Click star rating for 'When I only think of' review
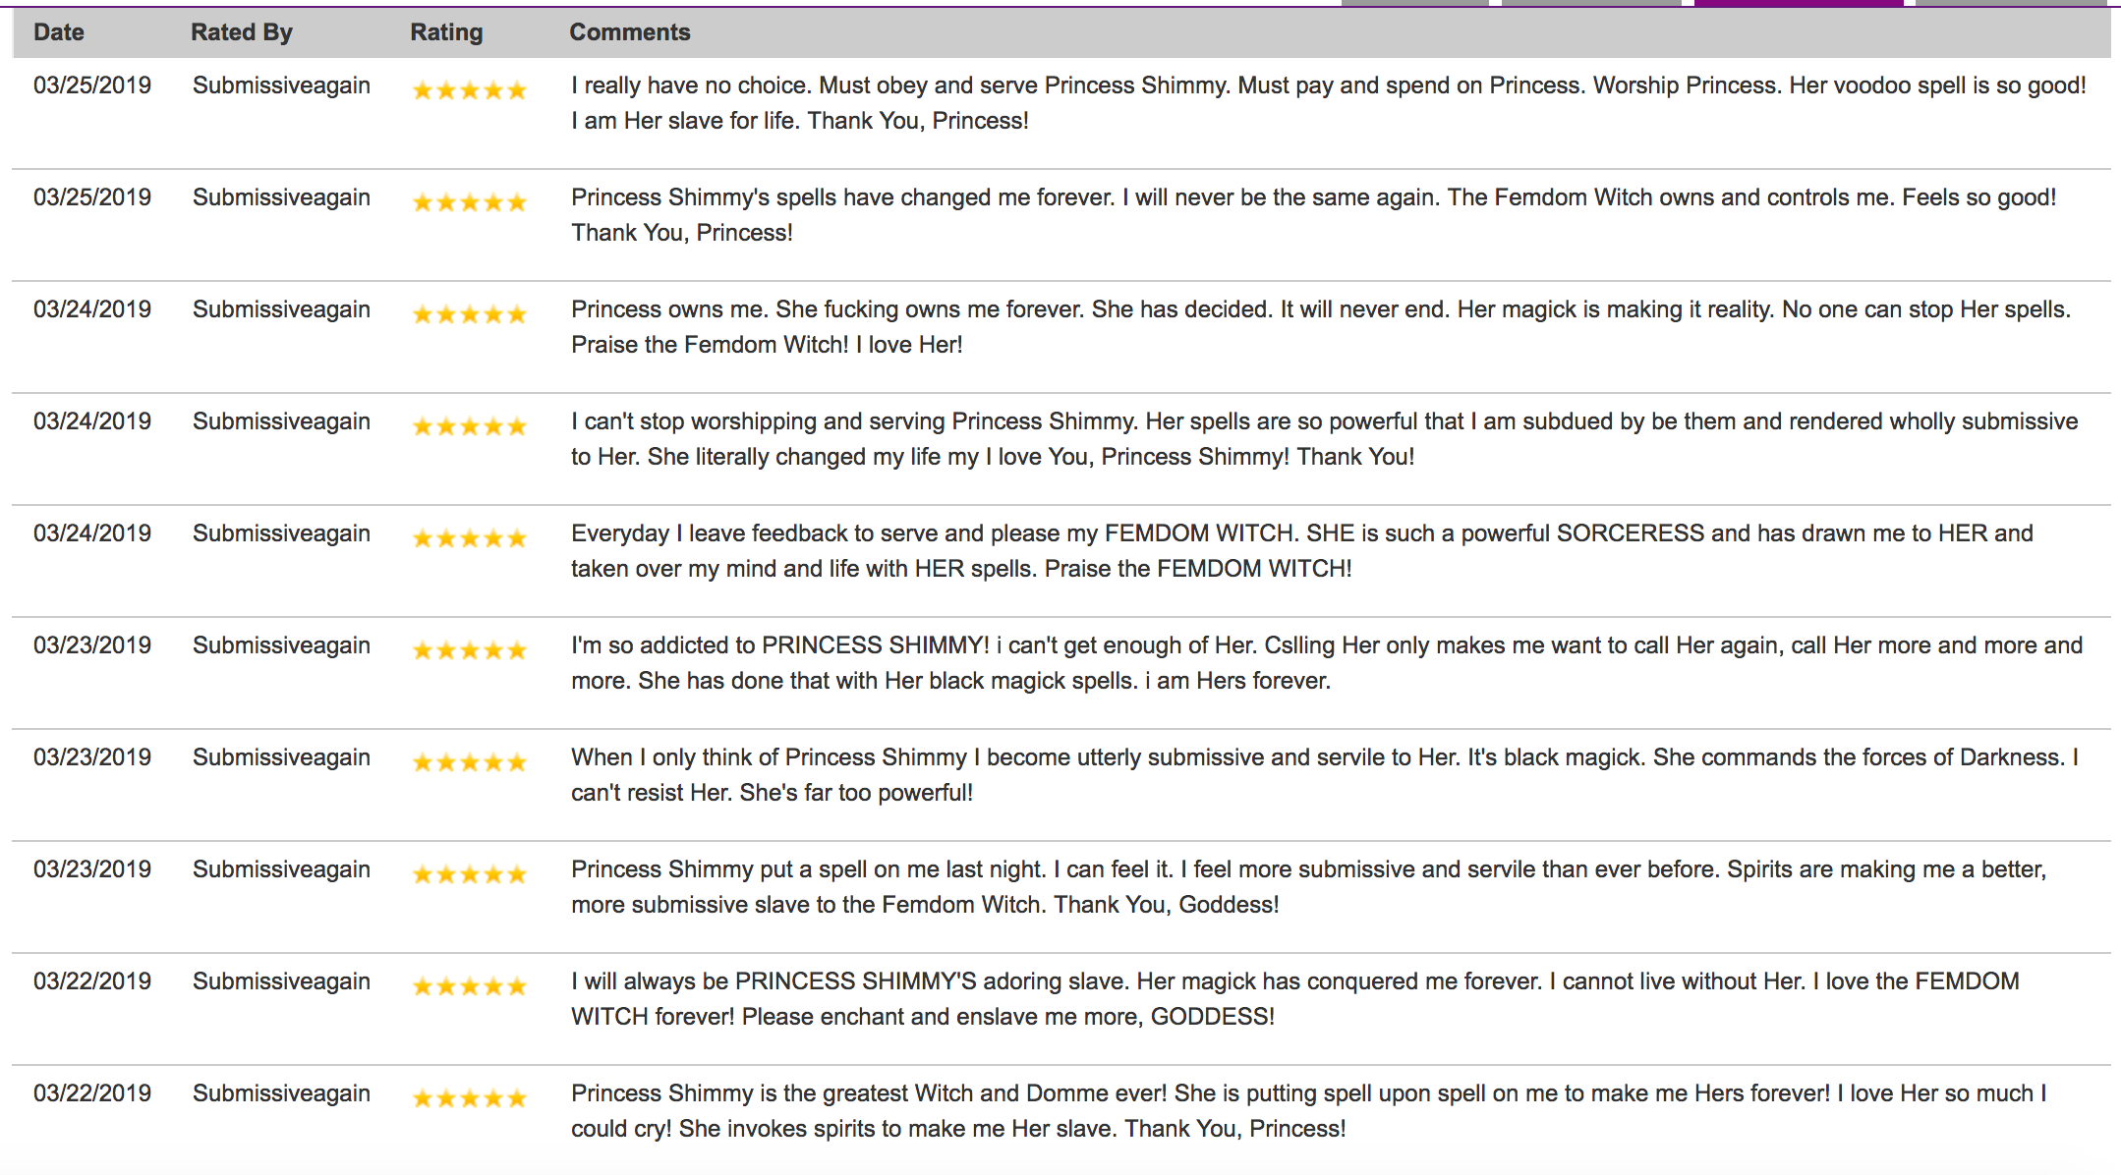This screenshot has height=1175, width=2121. 470,763
